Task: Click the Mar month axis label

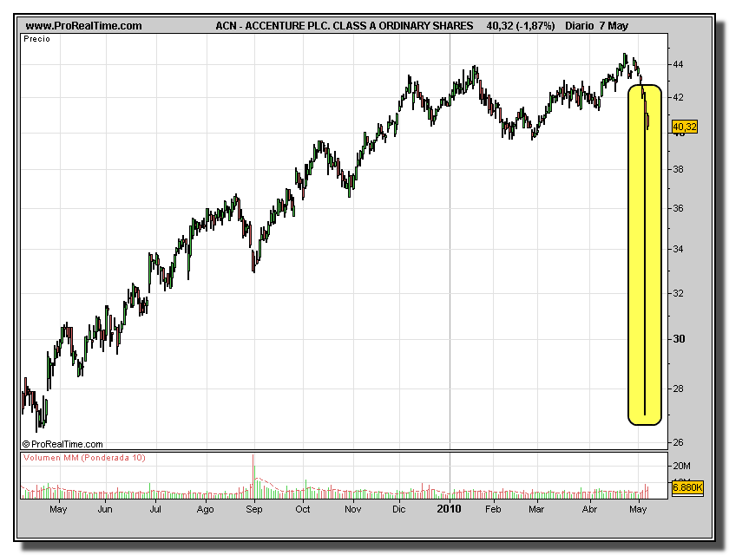Action: click(x=536, y=510)
